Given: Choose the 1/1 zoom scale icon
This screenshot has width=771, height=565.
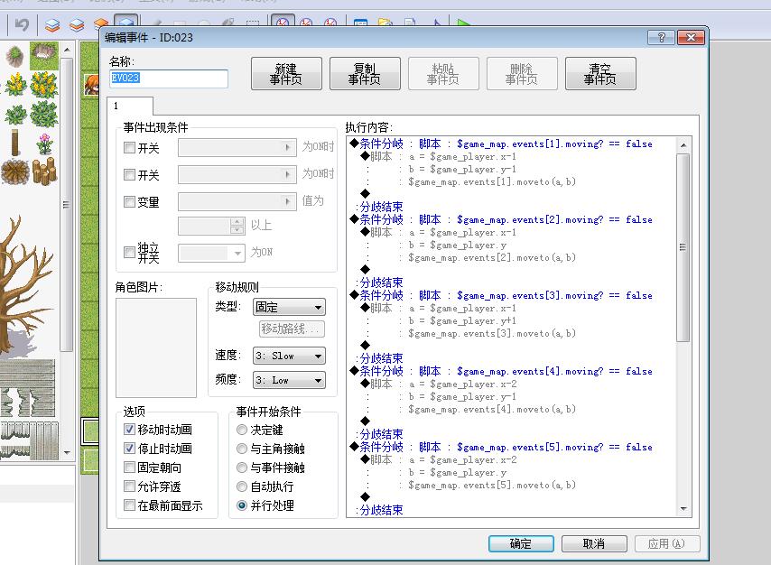Looking at the screenshot, I should (283, 23).
